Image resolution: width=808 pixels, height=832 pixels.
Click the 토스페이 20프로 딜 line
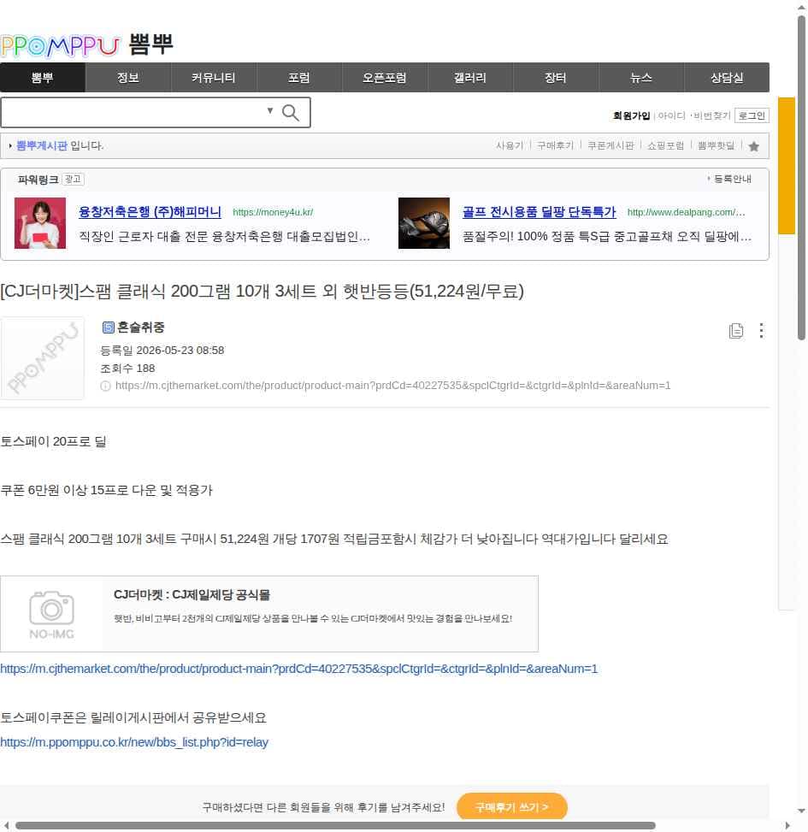click(x=53, y=441)
